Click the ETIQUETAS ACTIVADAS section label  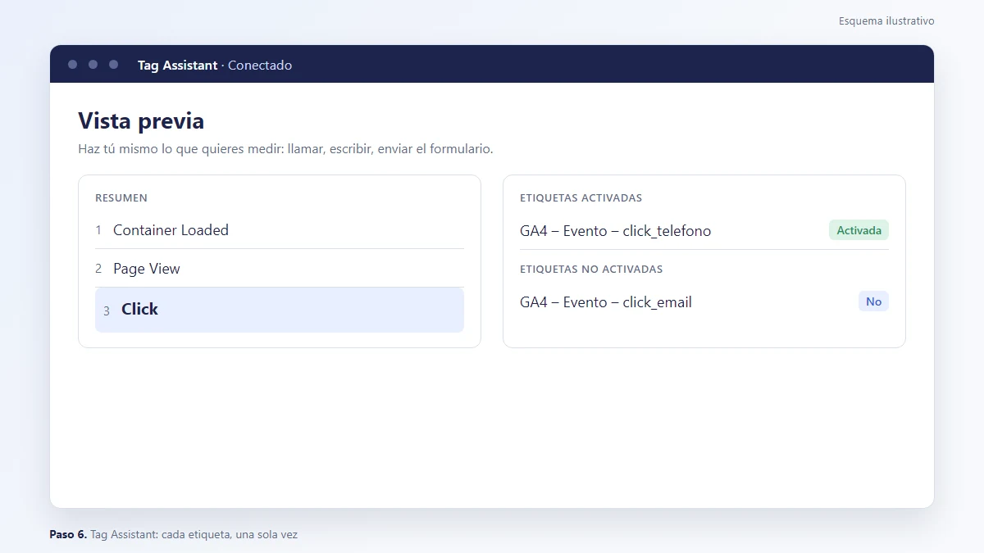point(581,198)
